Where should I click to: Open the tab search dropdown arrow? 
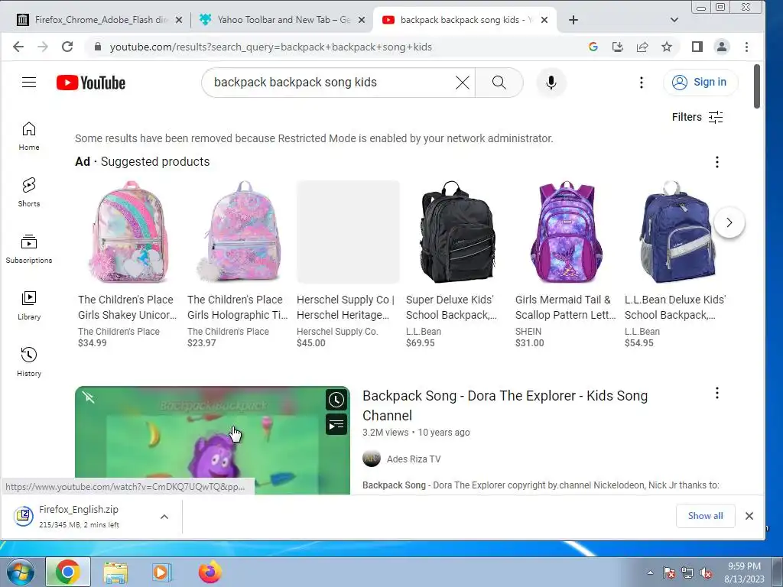pyautogui.click(x=674, y=20)
